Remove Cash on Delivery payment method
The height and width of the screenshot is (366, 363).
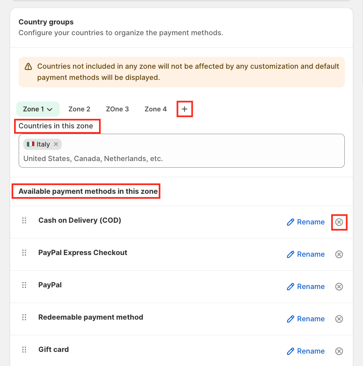tap(339, 222)
